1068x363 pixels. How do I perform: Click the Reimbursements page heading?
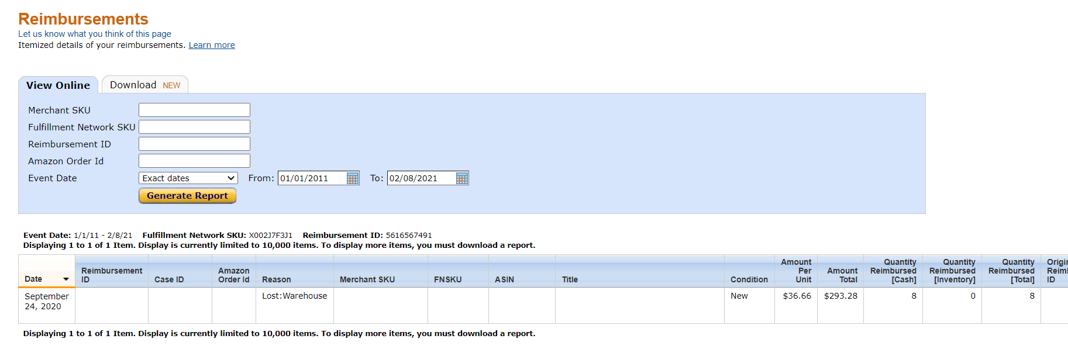(x=83, y=19)
